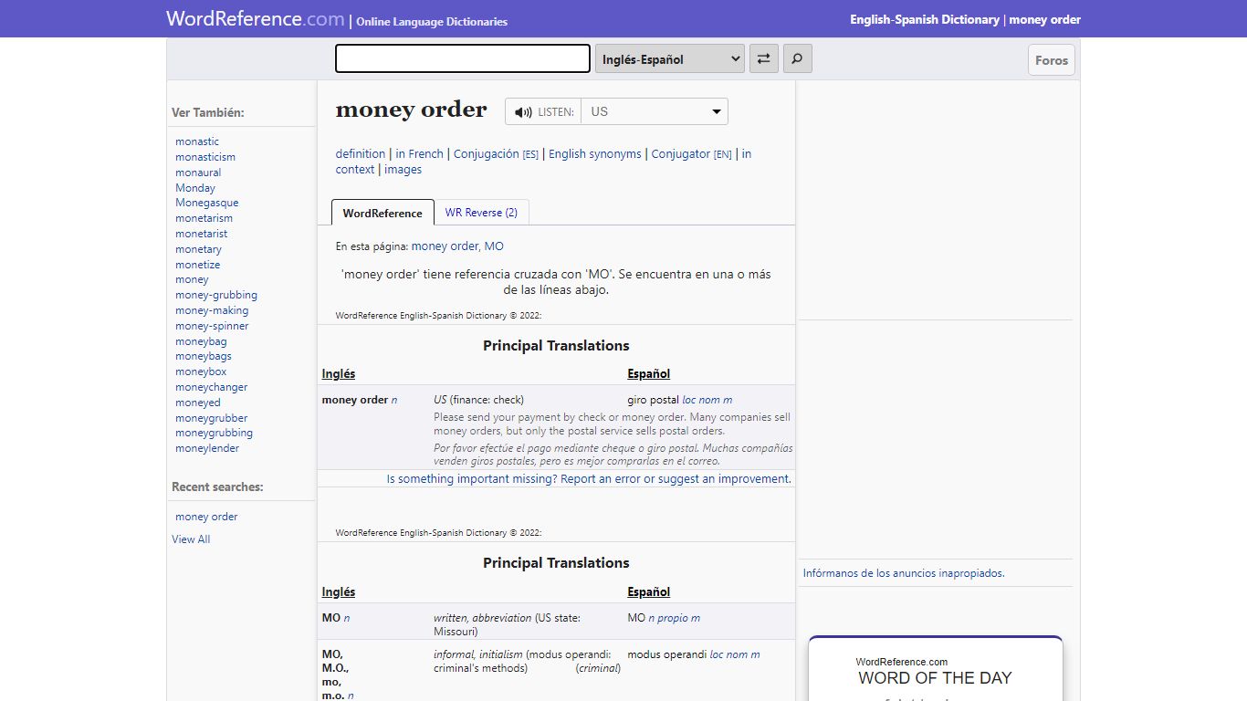Open 'moneybox' in the sidebar list

(x=201, y=371)
